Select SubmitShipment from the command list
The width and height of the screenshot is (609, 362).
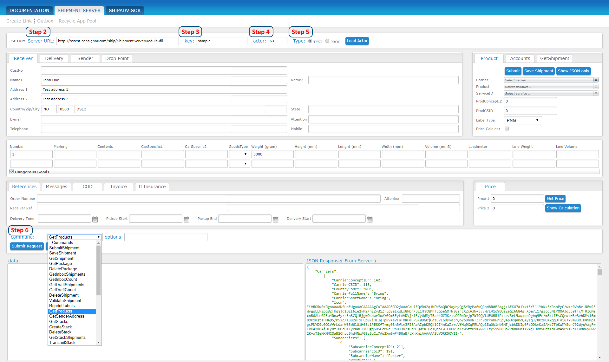tap(72, 248)
